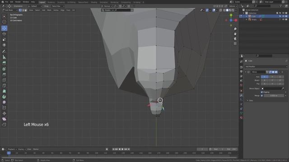The height and width of the screenshot is (162, 289).
Task: Click the Mirror Object field
Action: [x=273, y=89]
